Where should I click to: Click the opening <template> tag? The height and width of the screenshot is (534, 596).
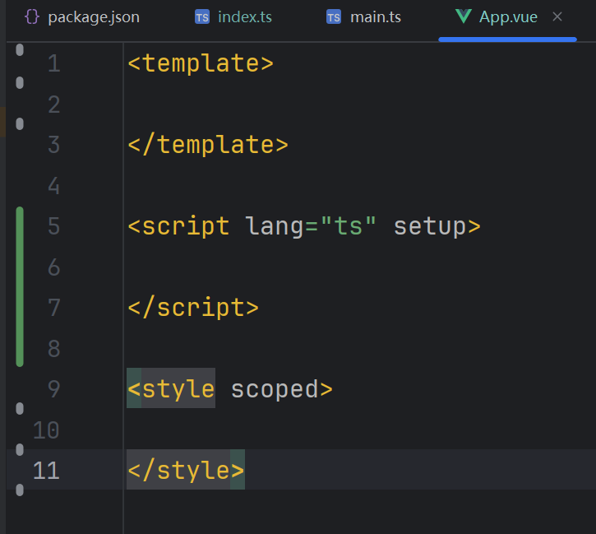click(x=201, y=63)
